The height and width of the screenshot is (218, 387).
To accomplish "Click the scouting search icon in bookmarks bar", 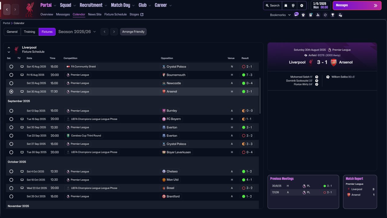I will tap(318, 15).
